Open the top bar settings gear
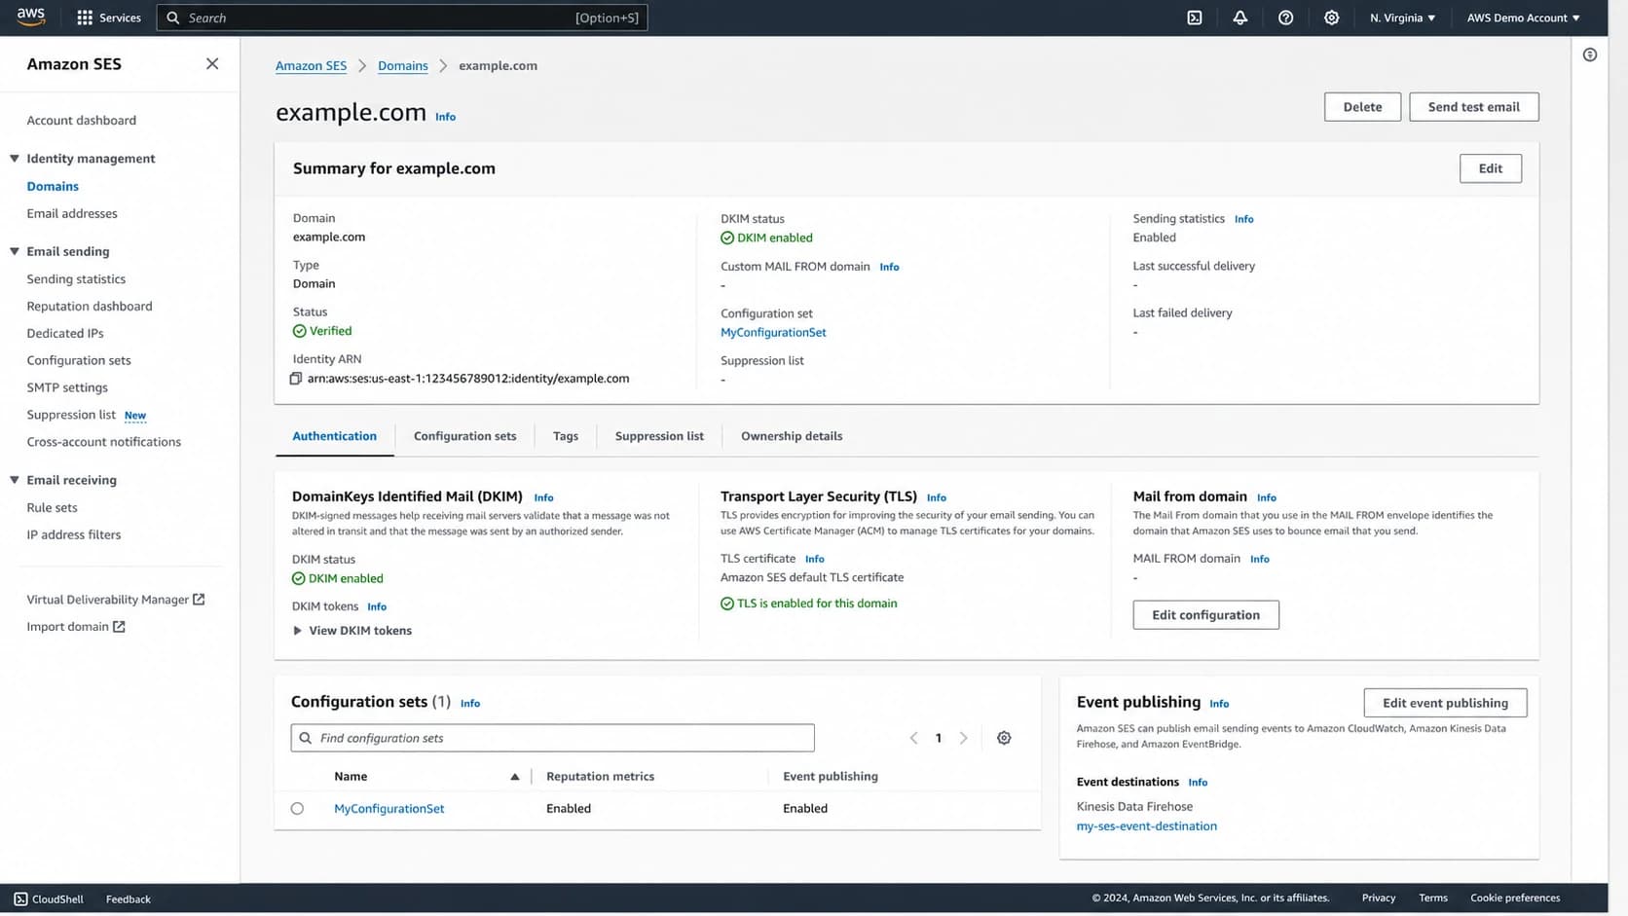This screenshot has height=916, width=1628. (1332, 18)
